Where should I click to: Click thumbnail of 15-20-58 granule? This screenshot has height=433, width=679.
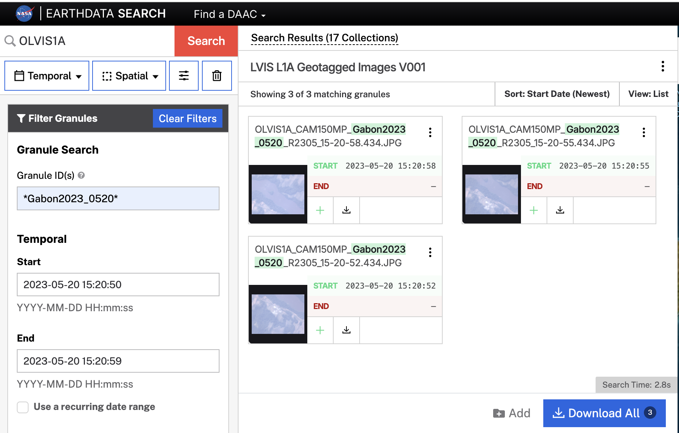(278, 194)
